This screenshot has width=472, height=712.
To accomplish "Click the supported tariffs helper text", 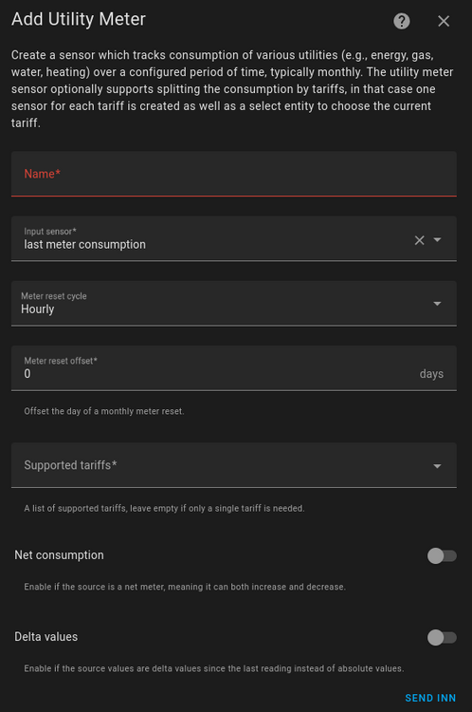I will [164, 508].
